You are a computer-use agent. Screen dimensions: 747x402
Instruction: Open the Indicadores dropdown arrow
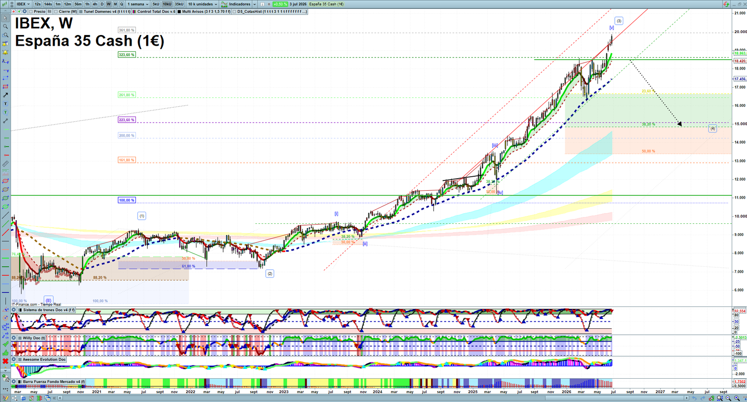[254, 4]
